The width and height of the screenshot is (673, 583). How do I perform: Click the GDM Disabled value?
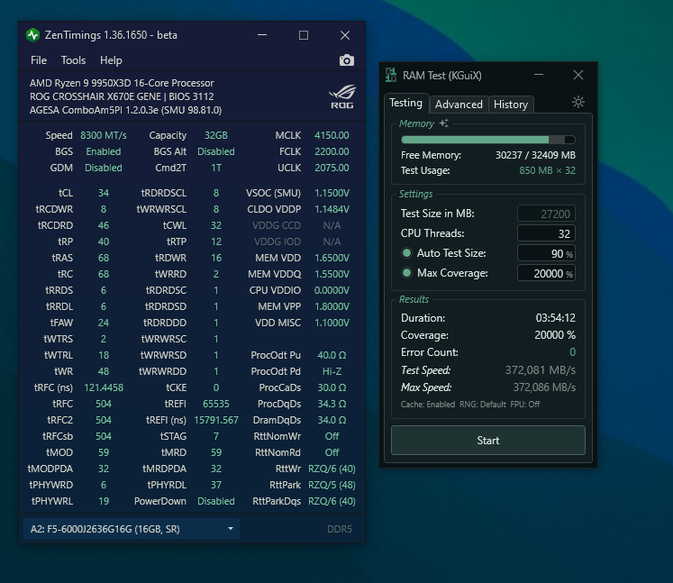point(104,168)
